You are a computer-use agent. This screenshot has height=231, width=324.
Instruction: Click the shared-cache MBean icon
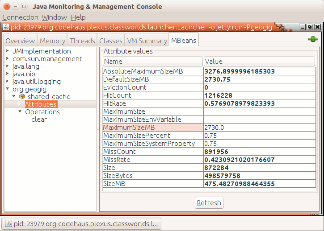point(22,96)
